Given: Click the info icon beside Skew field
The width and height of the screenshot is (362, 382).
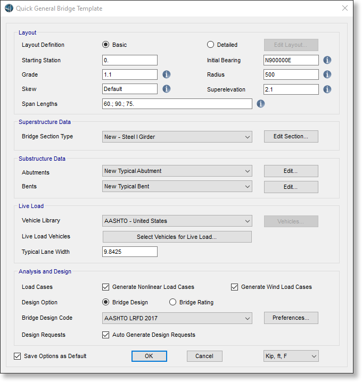Looking at the screenshot, I should click(x=166, y=89).
